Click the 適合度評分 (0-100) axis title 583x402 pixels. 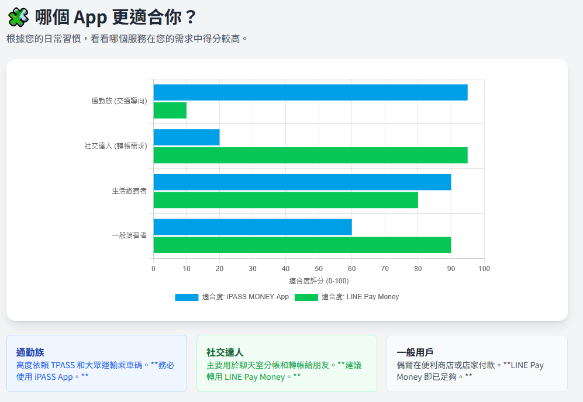coord(319,280)
